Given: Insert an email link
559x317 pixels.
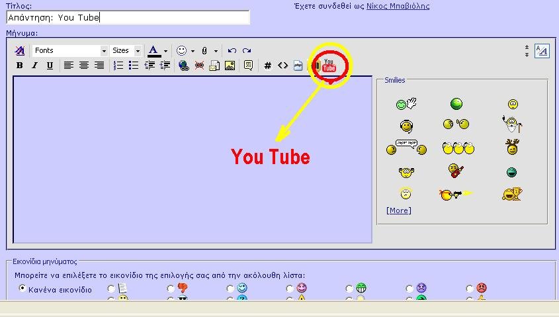Looking at the screenshot, I should pos(214,66).
